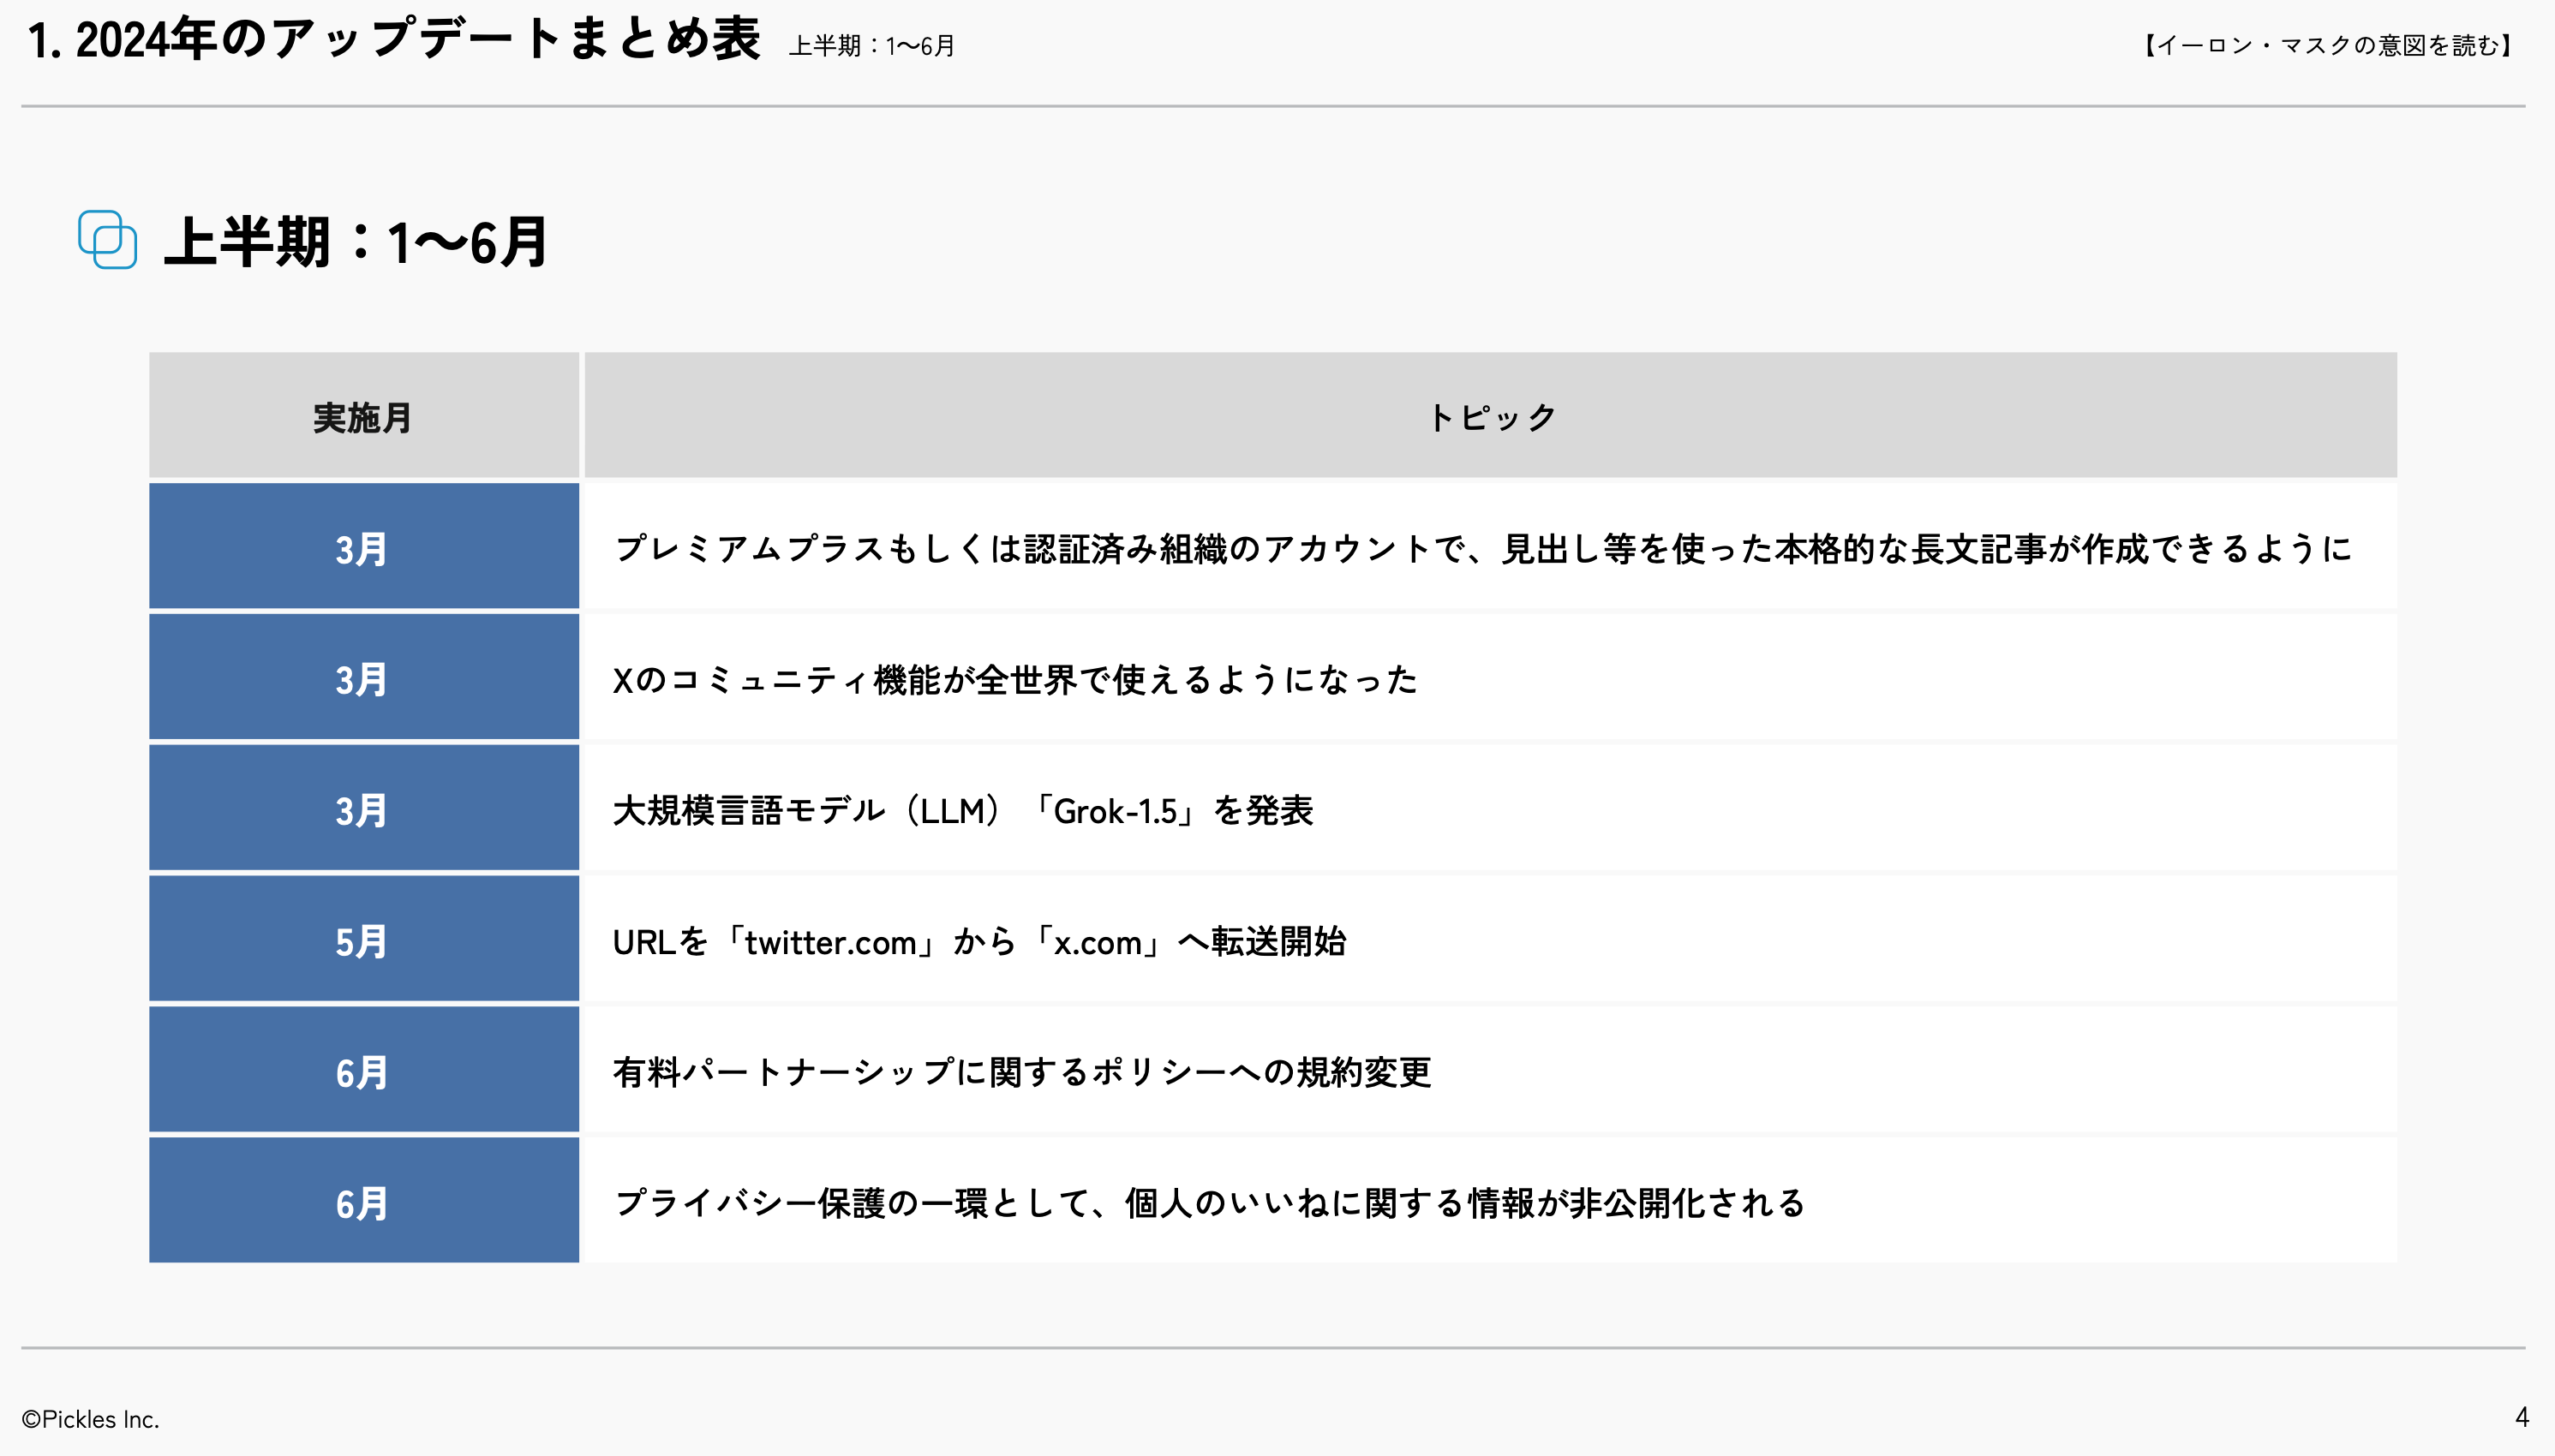Click the subtitle 上半期：1〜6月 next to the title

[x=871, y=46]
